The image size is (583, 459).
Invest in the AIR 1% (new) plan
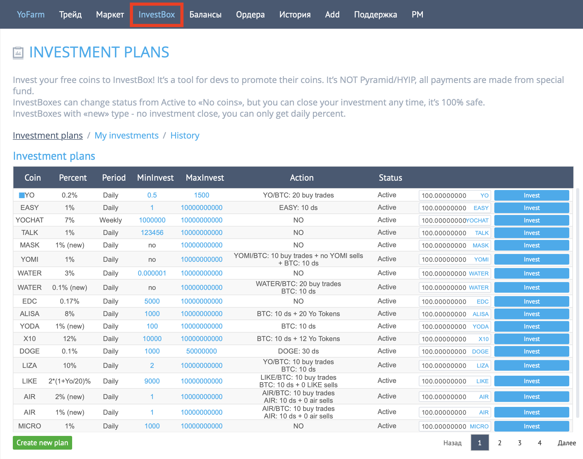click(x=531, y=412)
